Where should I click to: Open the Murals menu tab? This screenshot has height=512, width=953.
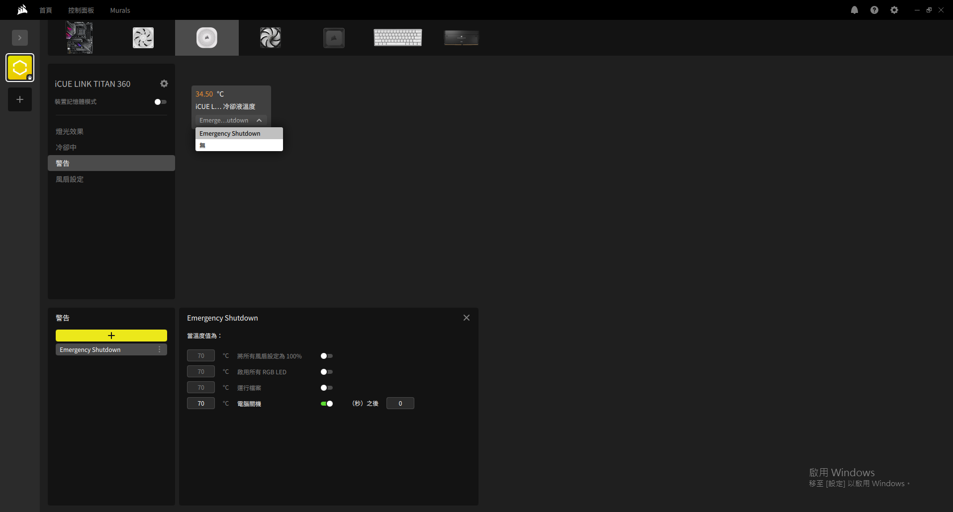point(120,10)
